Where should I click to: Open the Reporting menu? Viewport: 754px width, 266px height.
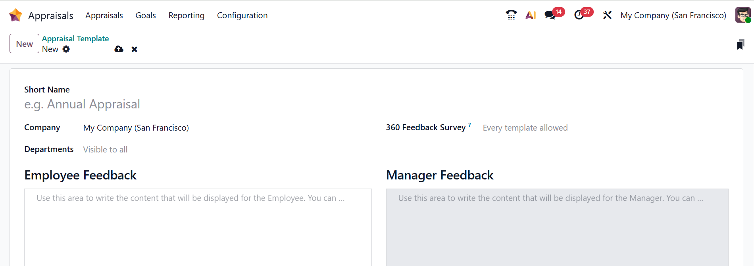pyautogui.click(x=186, y=15)
